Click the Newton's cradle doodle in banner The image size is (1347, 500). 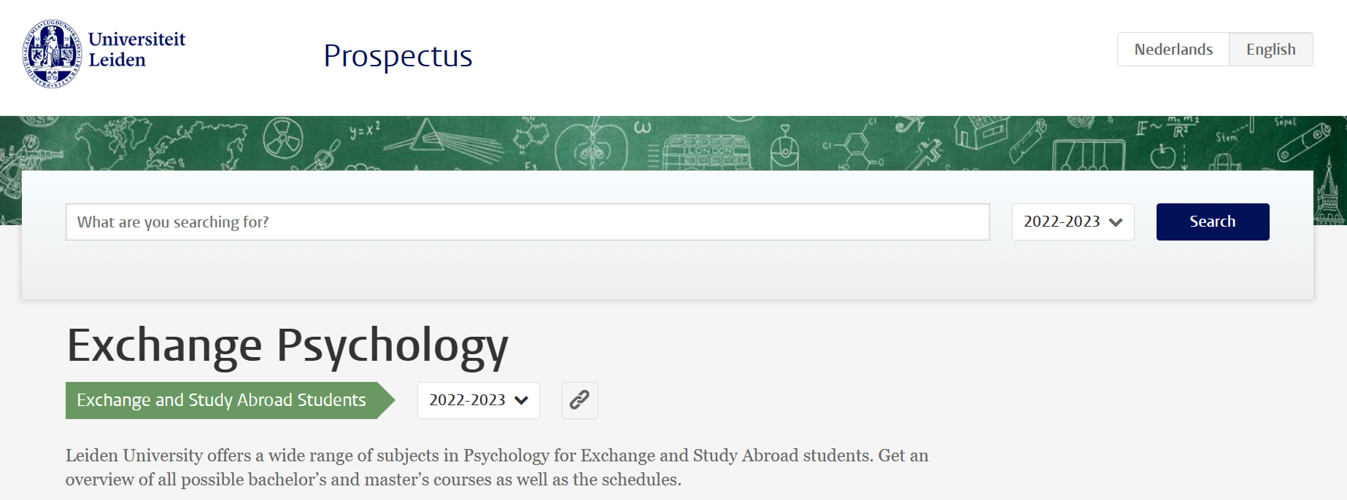click(x=1089, y=156)
